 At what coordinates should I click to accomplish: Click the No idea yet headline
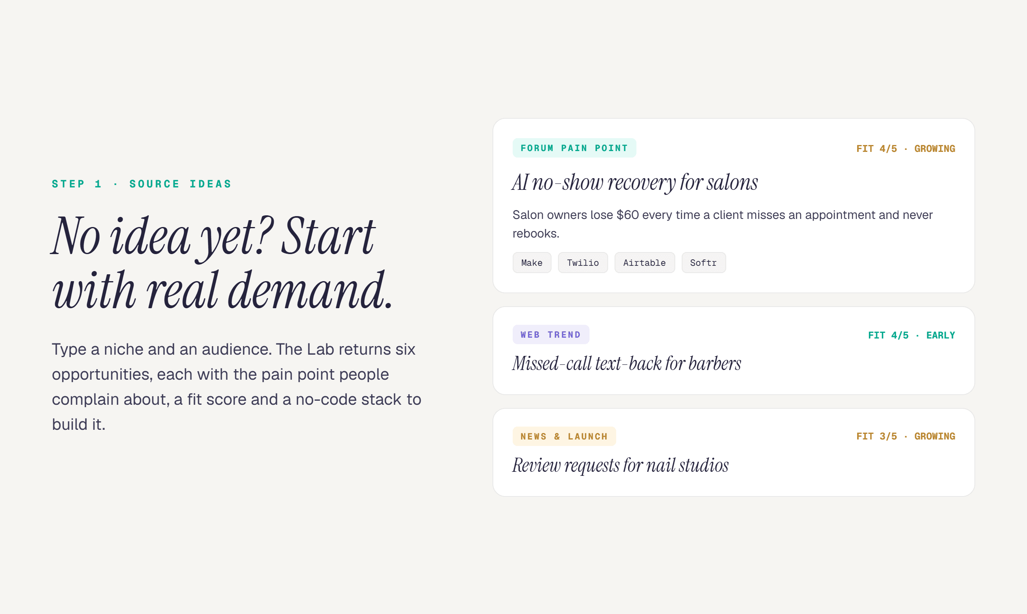[222, 262]
